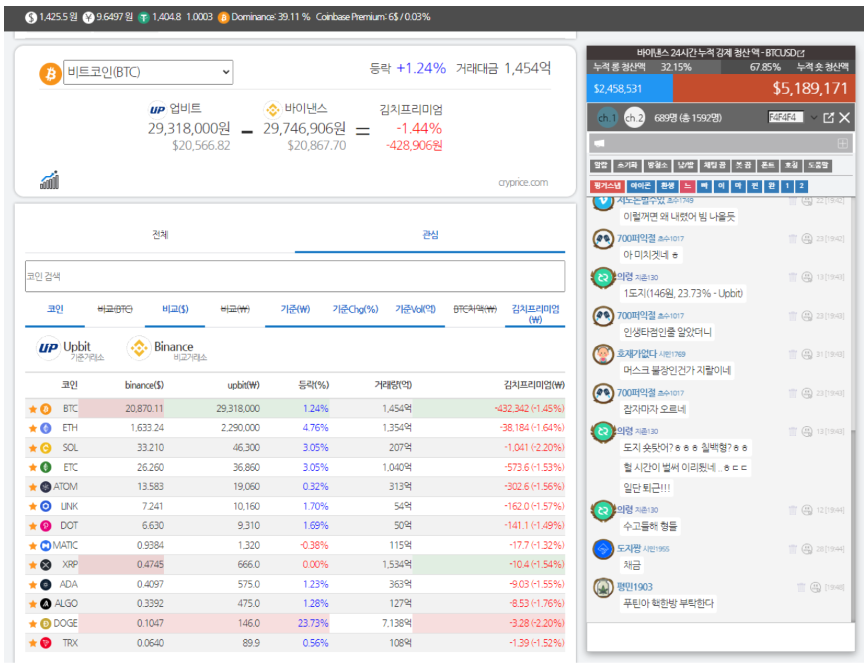Screen dimensions: 868x664
Task: Click the 채팅 끔 button
Action: point(715,165)
